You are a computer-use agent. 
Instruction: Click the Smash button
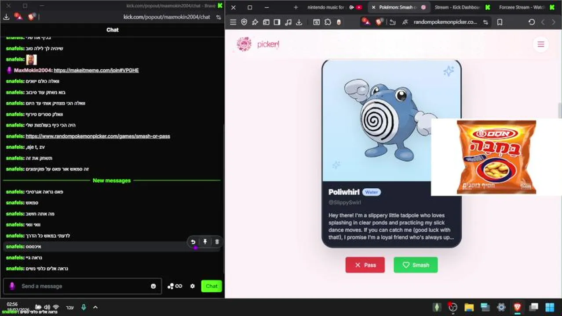416,265
